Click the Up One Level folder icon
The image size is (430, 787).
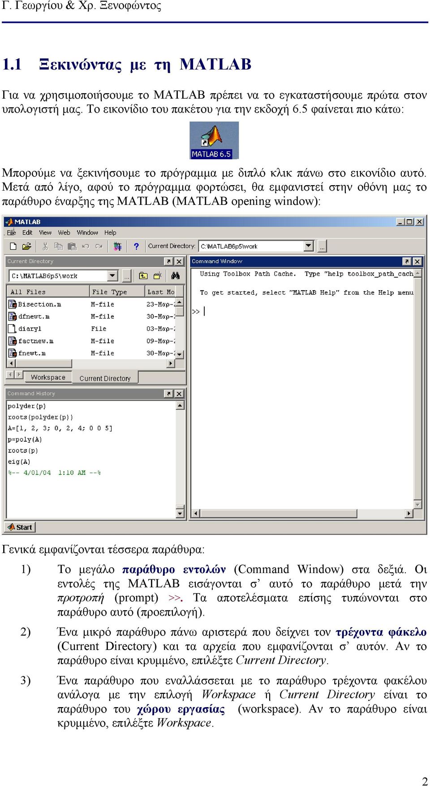point(143,275)
